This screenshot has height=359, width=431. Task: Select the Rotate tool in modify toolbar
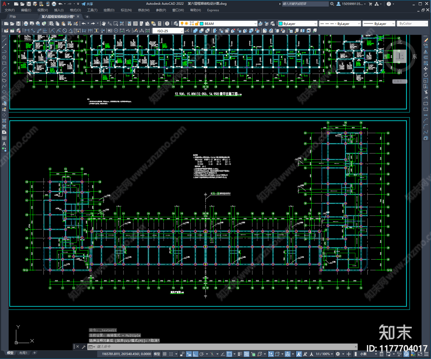(x=426, y=75)
